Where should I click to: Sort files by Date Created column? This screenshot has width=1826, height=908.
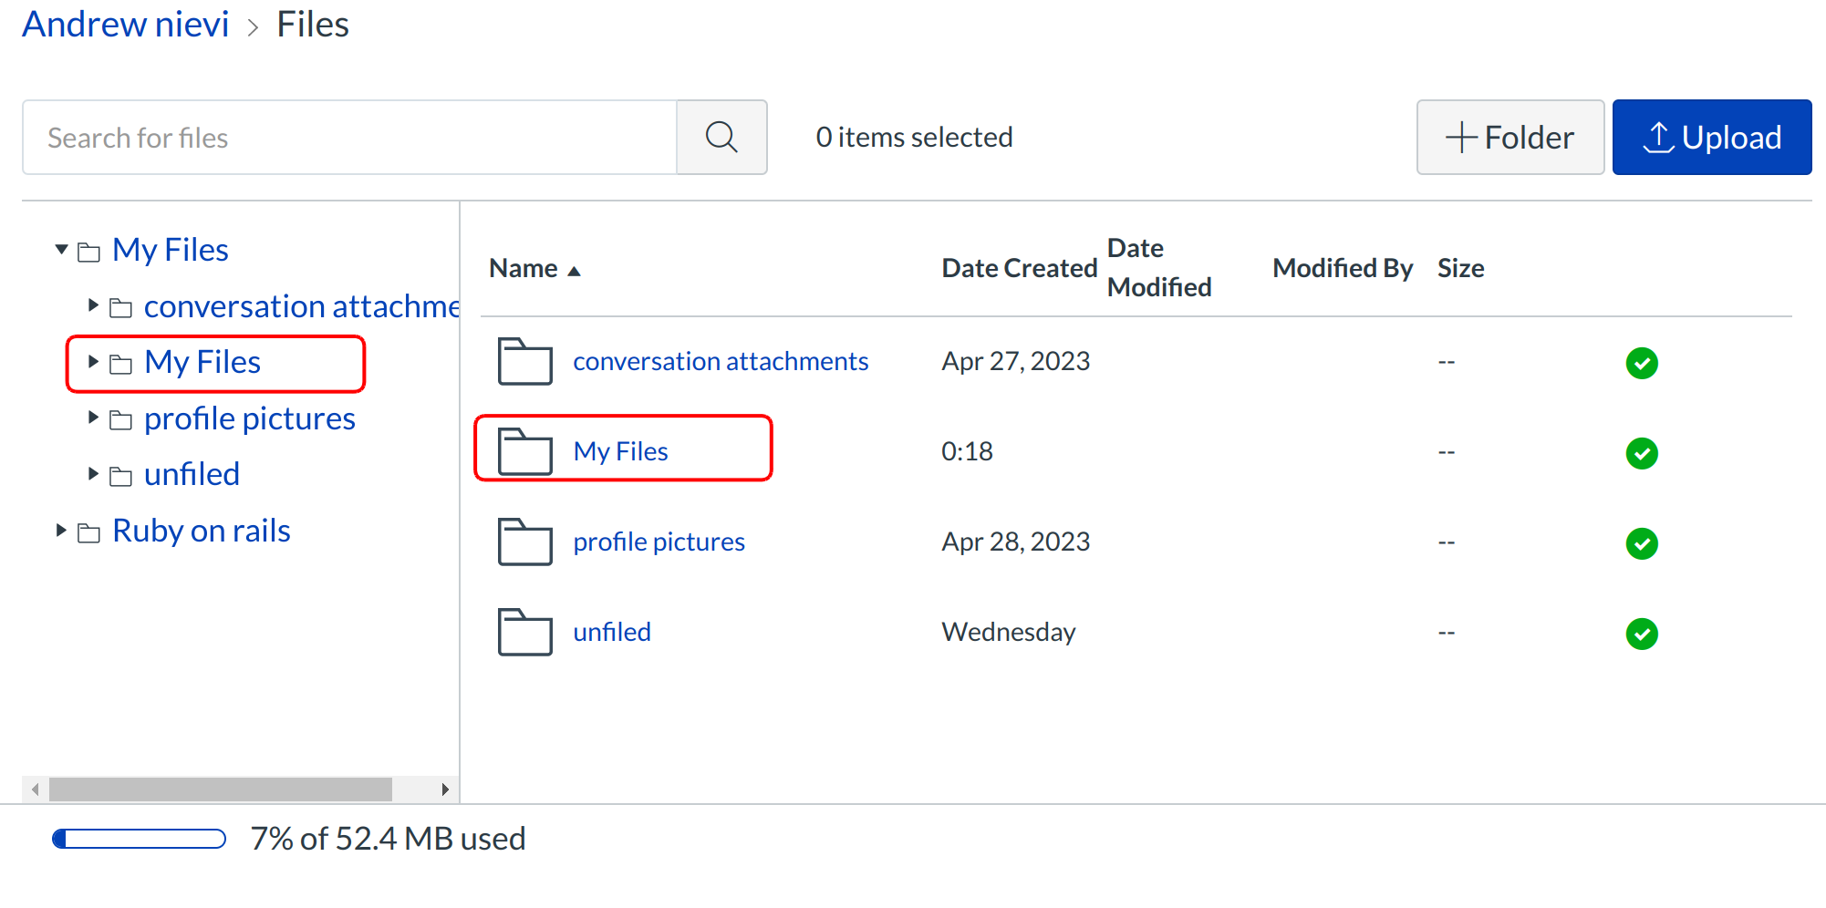coord(1019,269)
